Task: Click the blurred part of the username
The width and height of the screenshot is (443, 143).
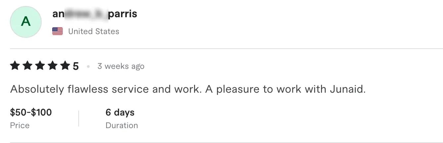Action: 84,14
